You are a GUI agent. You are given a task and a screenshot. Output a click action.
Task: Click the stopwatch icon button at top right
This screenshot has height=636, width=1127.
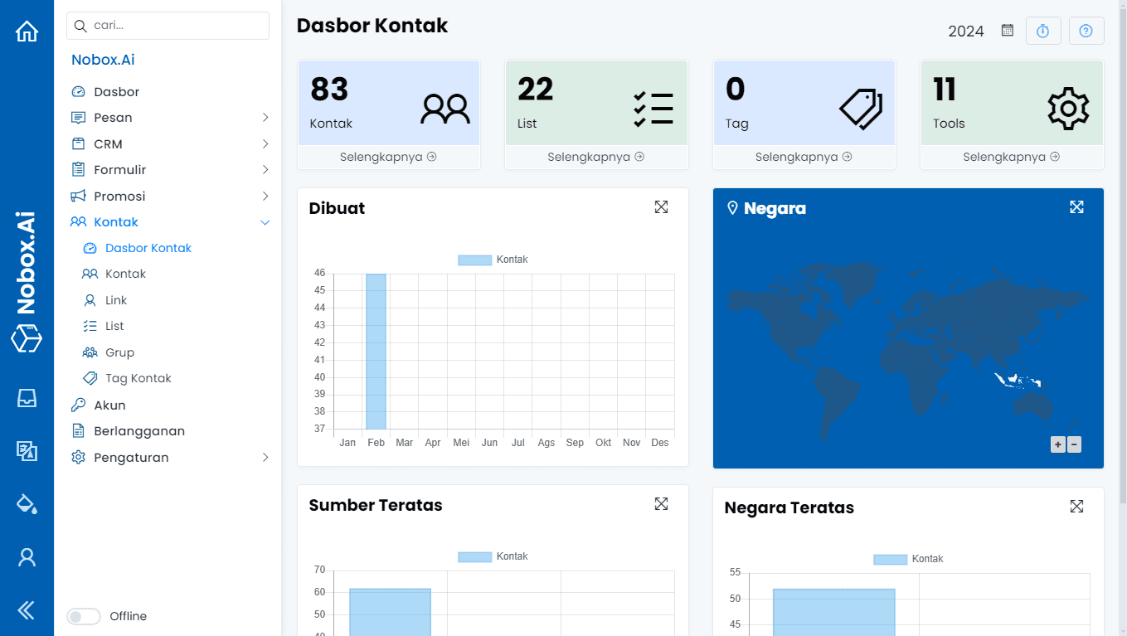click(1043, 31)
